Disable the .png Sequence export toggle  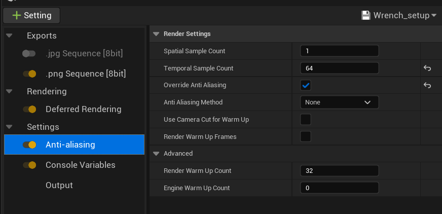(x=29, y=74)
